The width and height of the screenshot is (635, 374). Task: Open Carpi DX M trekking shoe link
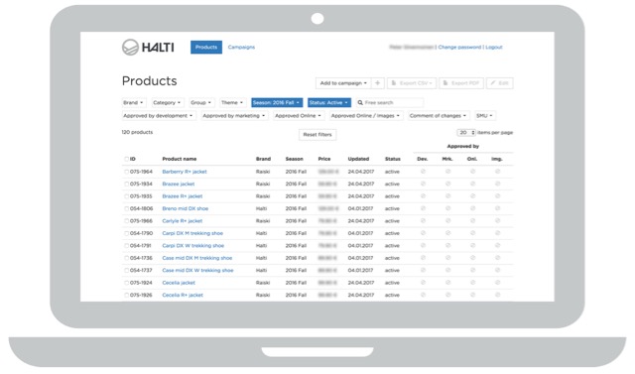point(192,233)
